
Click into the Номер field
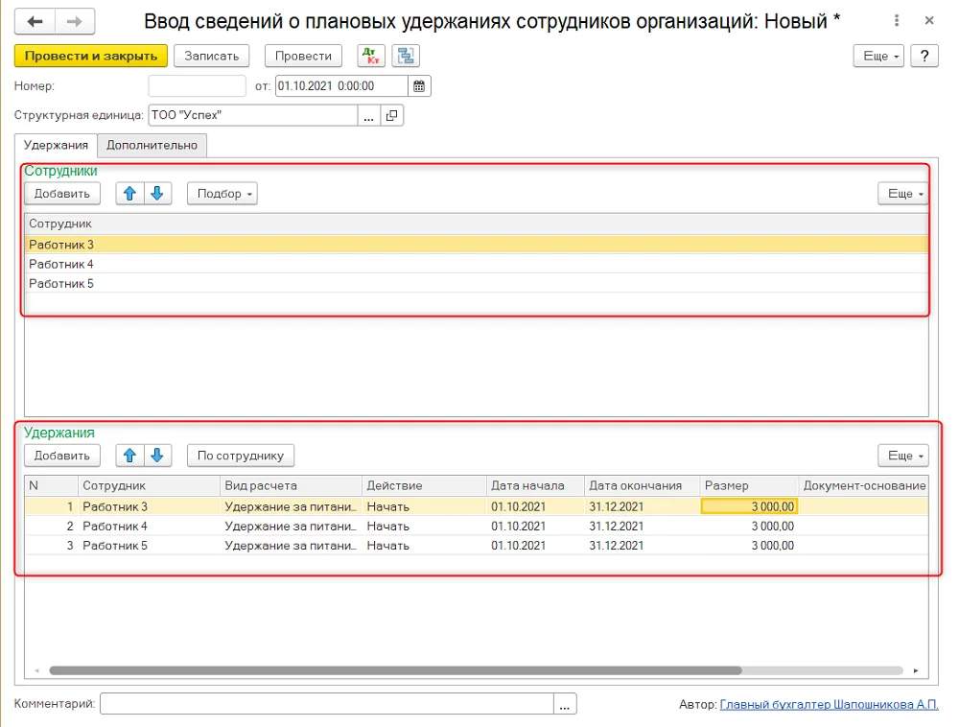(x=197, y=86)
